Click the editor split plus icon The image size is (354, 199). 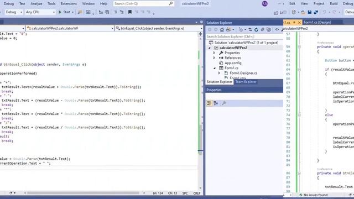tap(200, 34)
